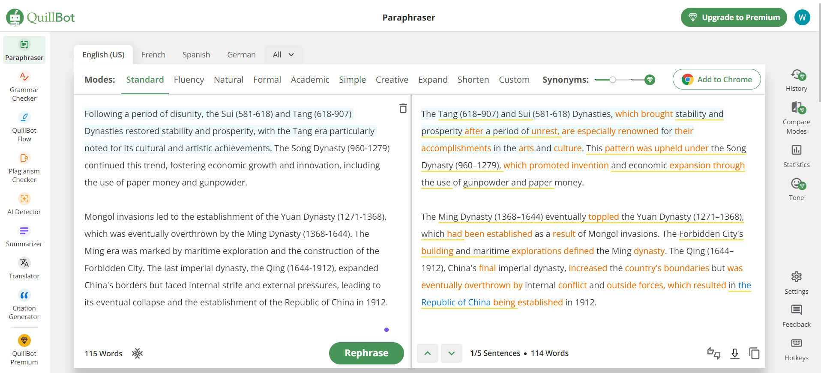The image size is (821, 373).
Task: Click the Rephrase button
Action: (366, 353)
